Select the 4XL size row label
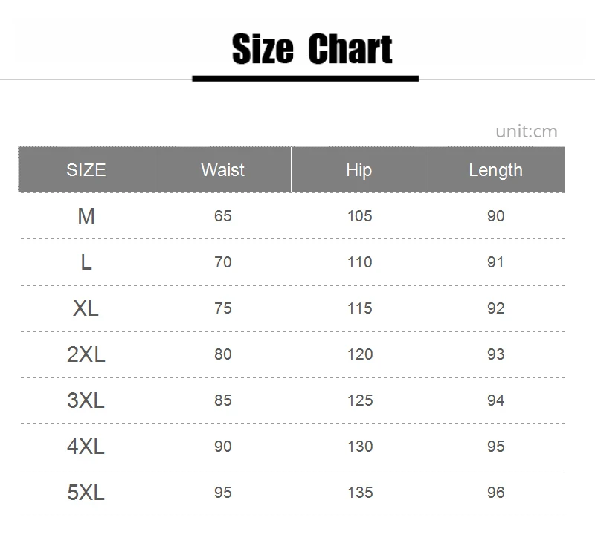 click(86, 447)
